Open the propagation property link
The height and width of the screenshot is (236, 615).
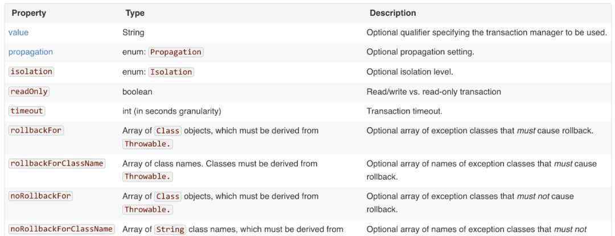point(31,52)
